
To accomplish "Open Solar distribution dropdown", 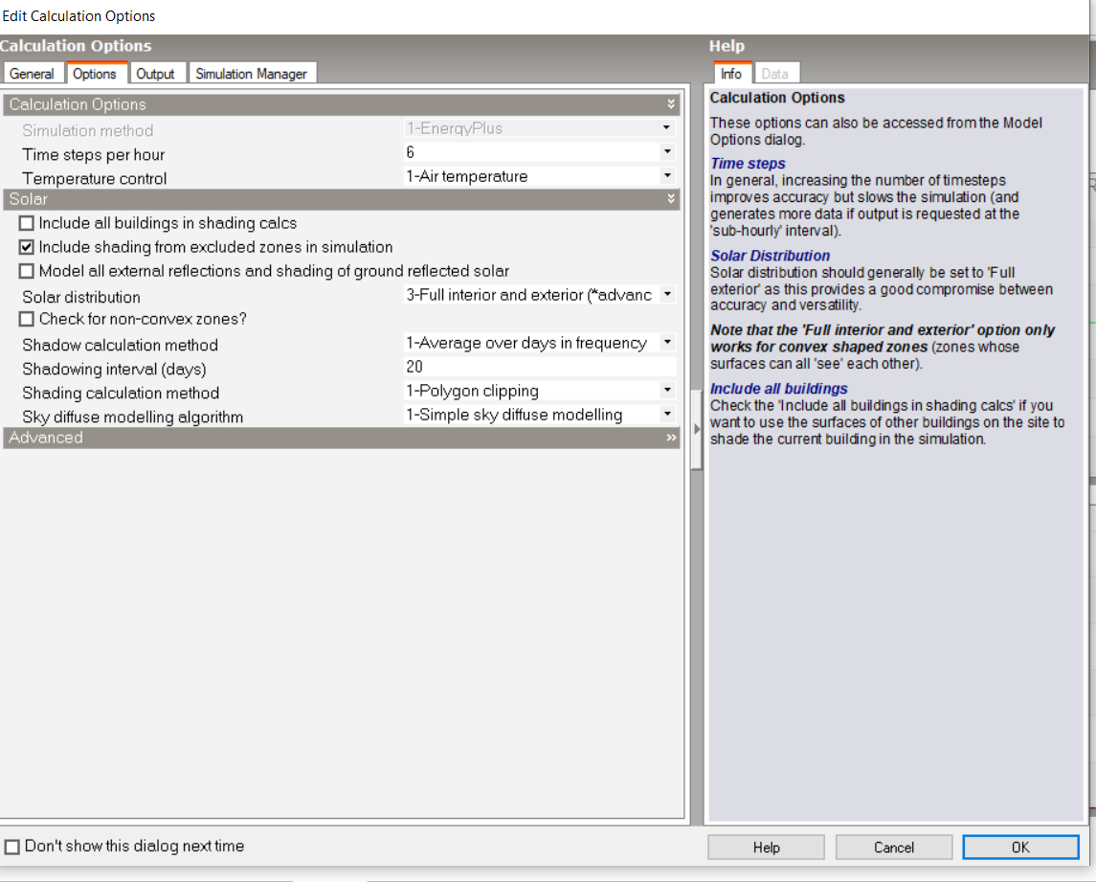I will tap(667, 294).
